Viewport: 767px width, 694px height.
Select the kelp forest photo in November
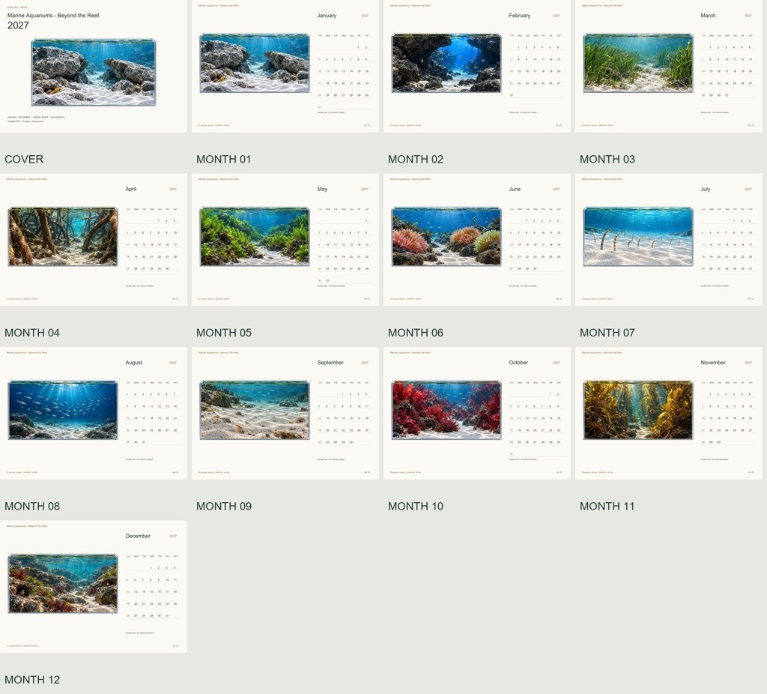[x=638, y=410]
